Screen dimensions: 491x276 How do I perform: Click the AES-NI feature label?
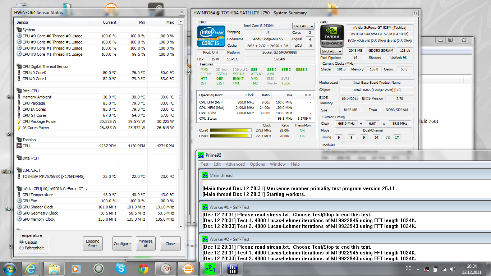pos(257,74)
